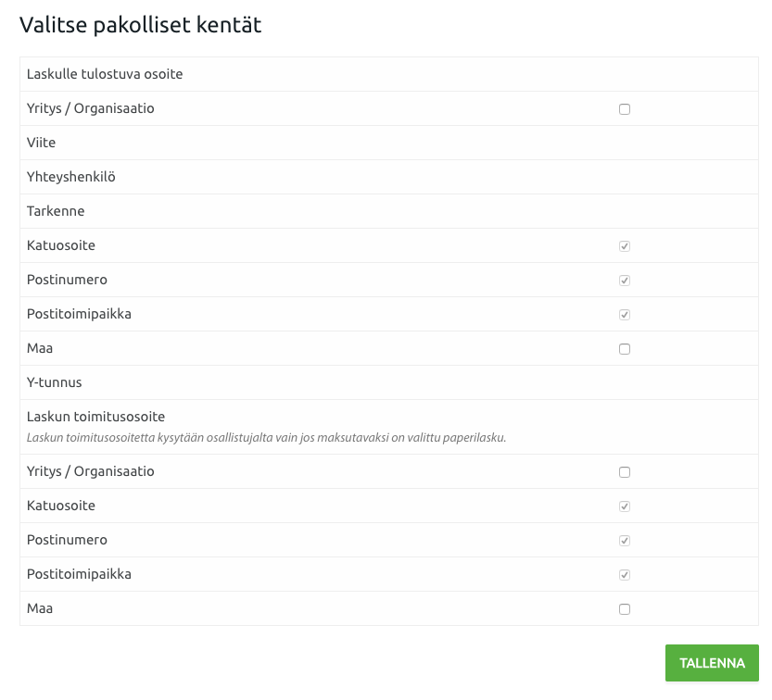The image size is (772, 700).
Task: Toggle Postinumero checkbox under Laskun toimitusosoite
Action: (625, 541)
